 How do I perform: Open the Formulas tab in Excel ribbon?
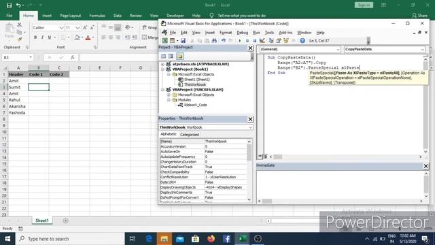point(97,16)
